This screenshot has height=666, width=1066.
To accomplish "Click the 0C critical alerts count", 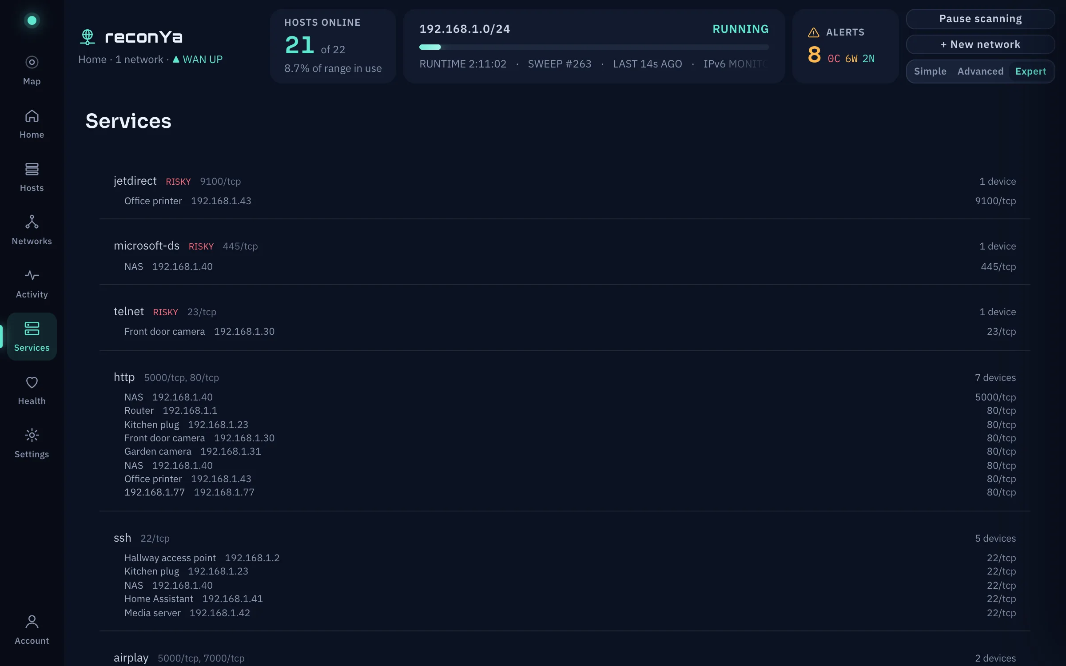I will (834, 59).
